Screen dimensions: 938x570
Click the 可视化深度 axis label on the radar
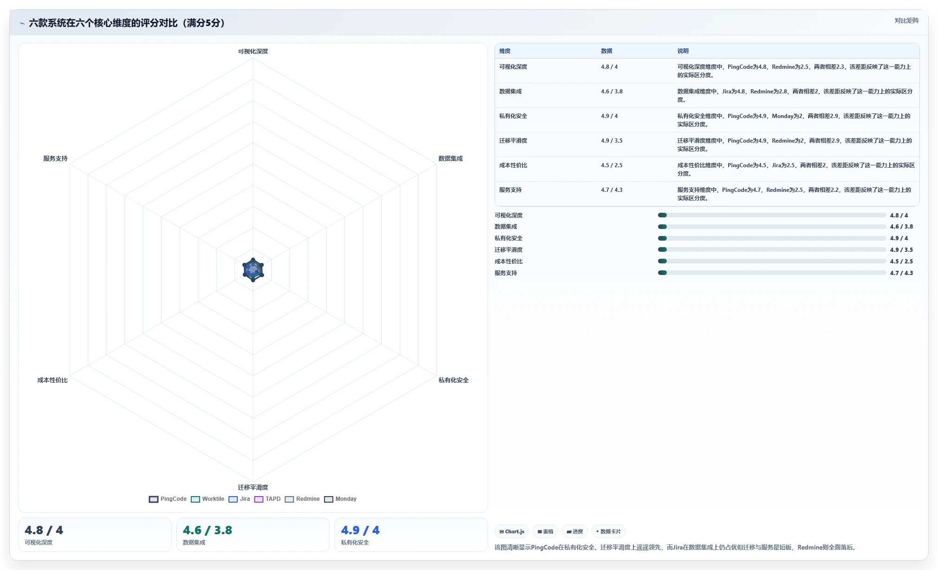click(x=253, y=52)
